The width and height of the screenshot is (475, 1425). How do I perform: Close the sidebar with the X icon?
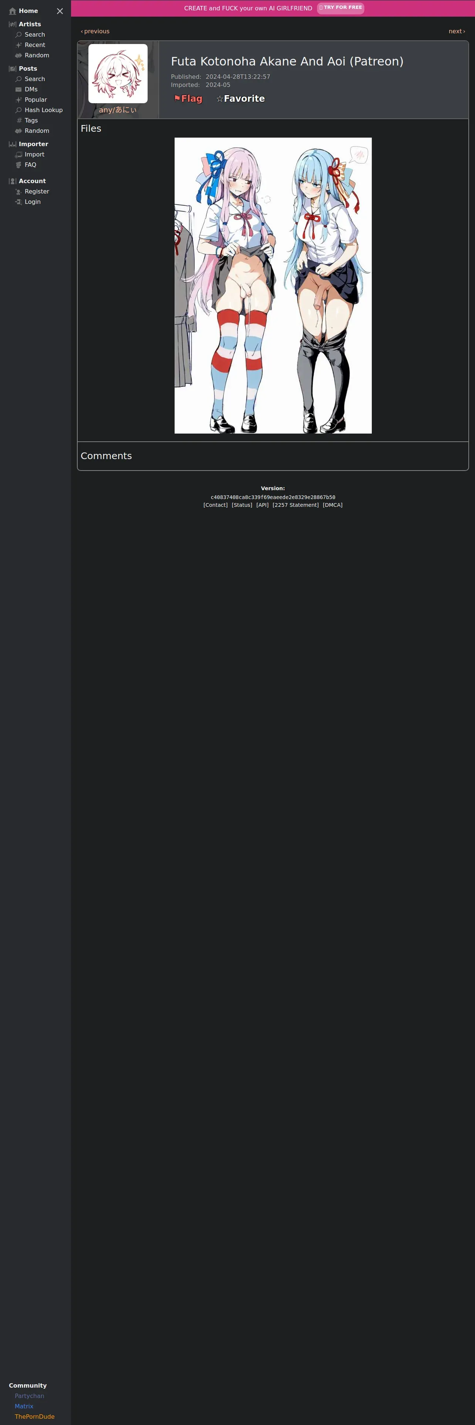[60, 11]
